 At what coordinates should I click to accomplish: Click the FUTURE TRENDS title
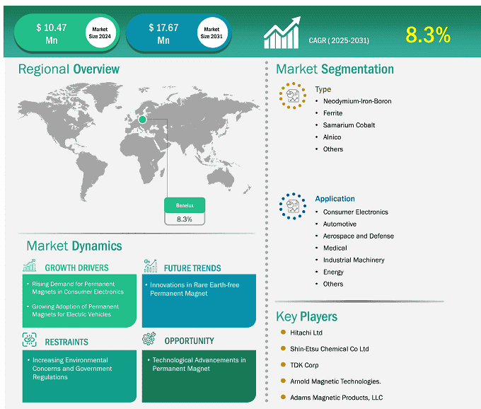[x=192, y=268]
